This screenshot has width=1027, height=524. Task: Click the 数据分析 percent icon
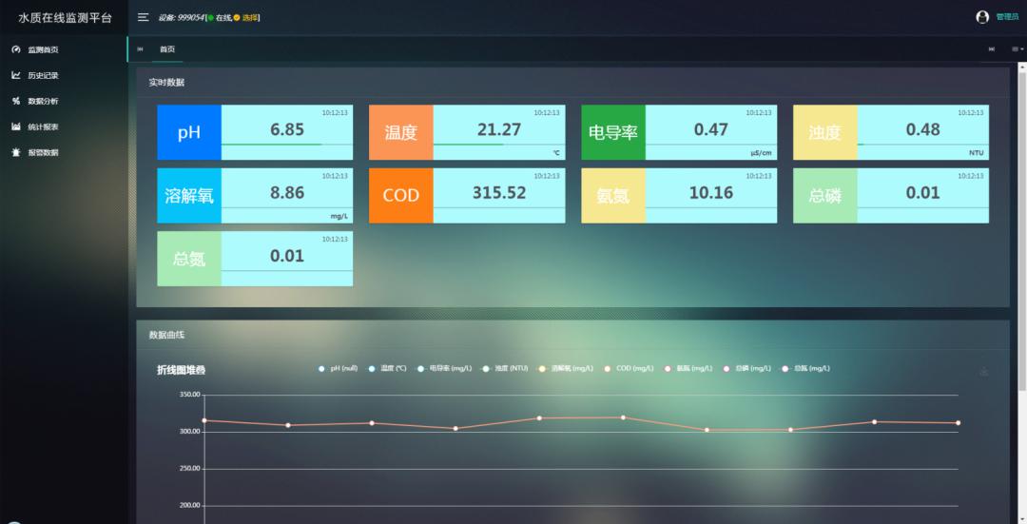pyautogui.click(x=16, y=101)
